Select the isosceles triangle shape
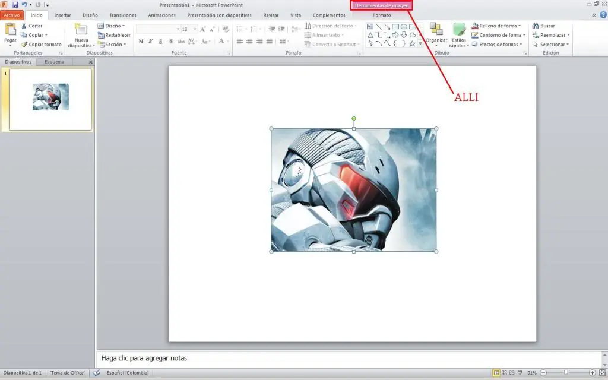The image size is (608, 380). coord(370,35)
